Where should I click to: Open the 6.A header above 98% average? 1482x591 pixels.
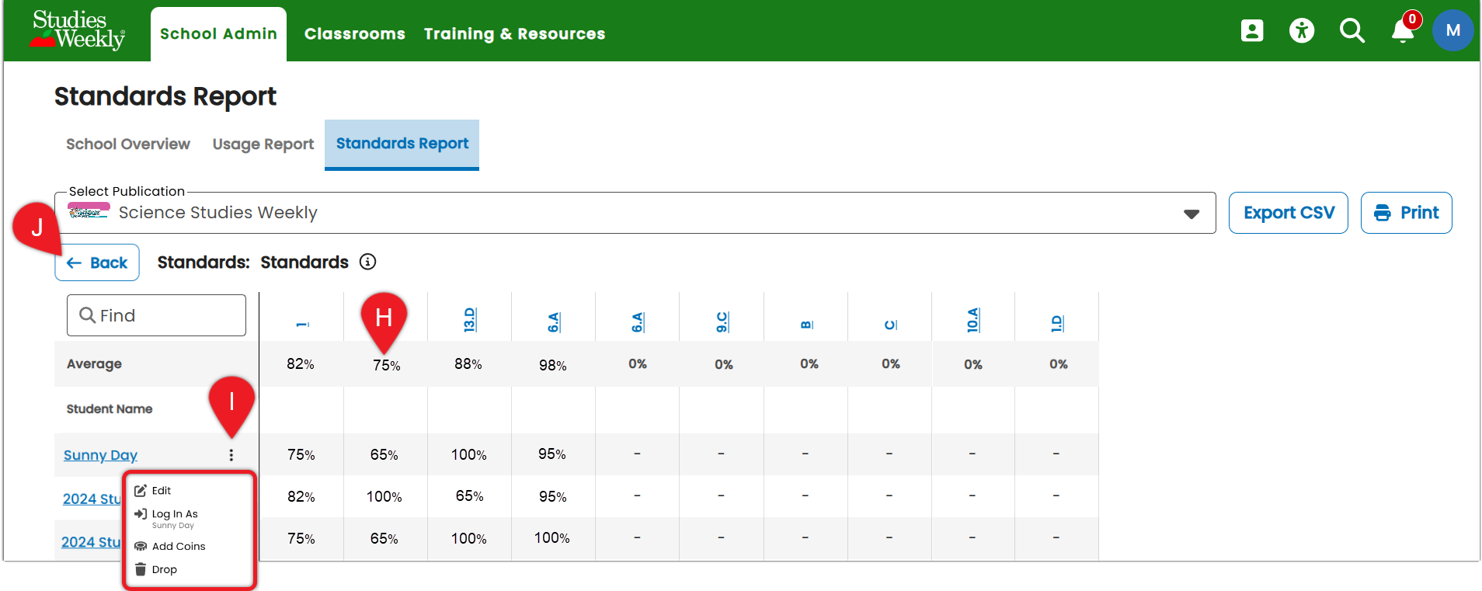coord(553,322)
